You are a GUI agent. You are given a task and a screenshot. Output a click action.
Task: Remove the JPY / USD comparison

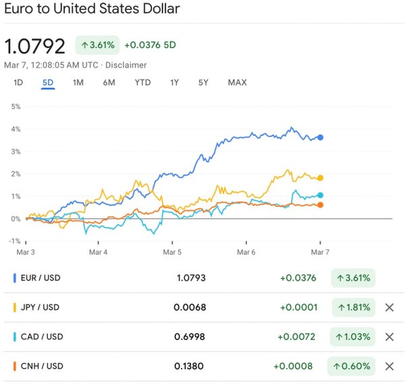pyautogui.click(x=389, y=308)
